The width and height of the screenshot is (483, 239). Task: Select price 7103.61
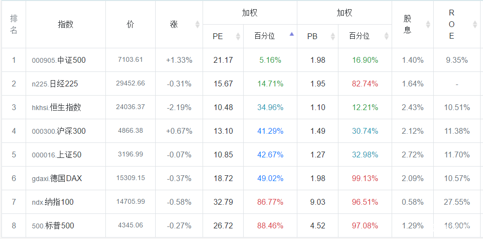point(131,59)
